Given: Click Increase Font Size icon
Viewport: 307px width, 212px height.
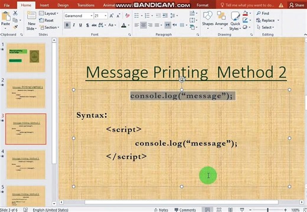Looking at the screenshot, I should click(112, 16).
